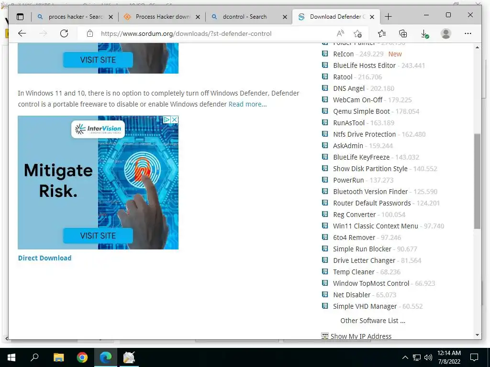Image resolution: width=490 pixels, height=367 pixels.
Task: Close the Process Hacker download tab
Action: coord(198,17)
